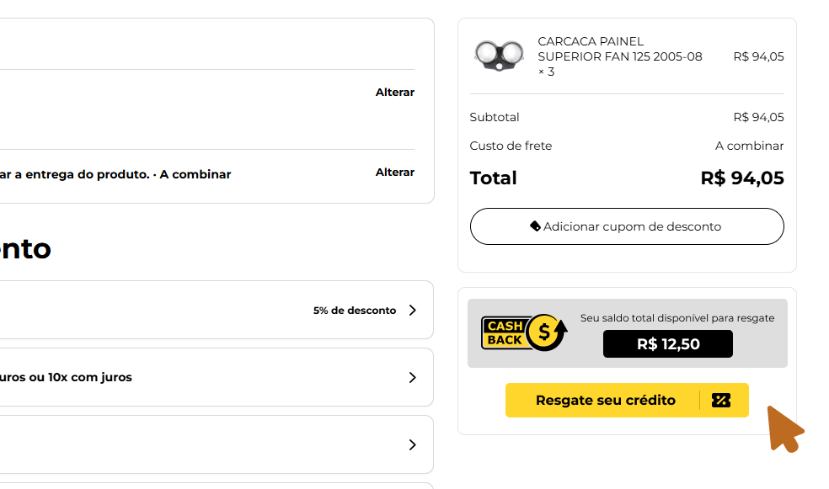Click the entrega do produto A combinar text

(115, 174)
